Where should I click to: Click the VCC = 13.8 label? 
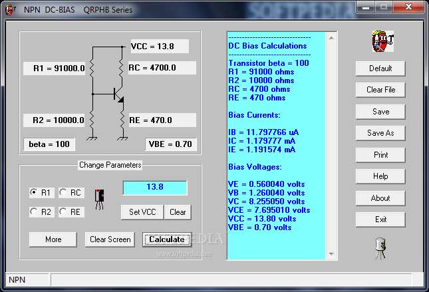(x=160, y=47)
